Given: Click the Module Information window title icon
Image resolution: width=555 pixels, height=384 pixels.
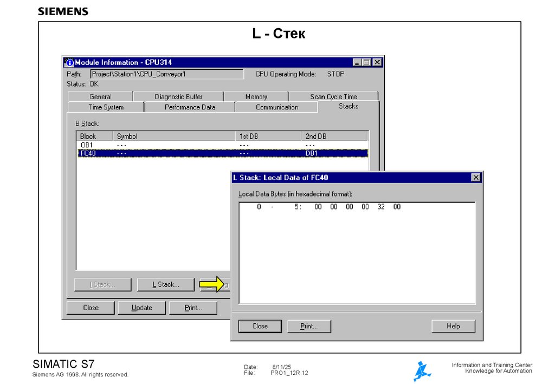Looking at the screenshot, I should coord(69,63).
